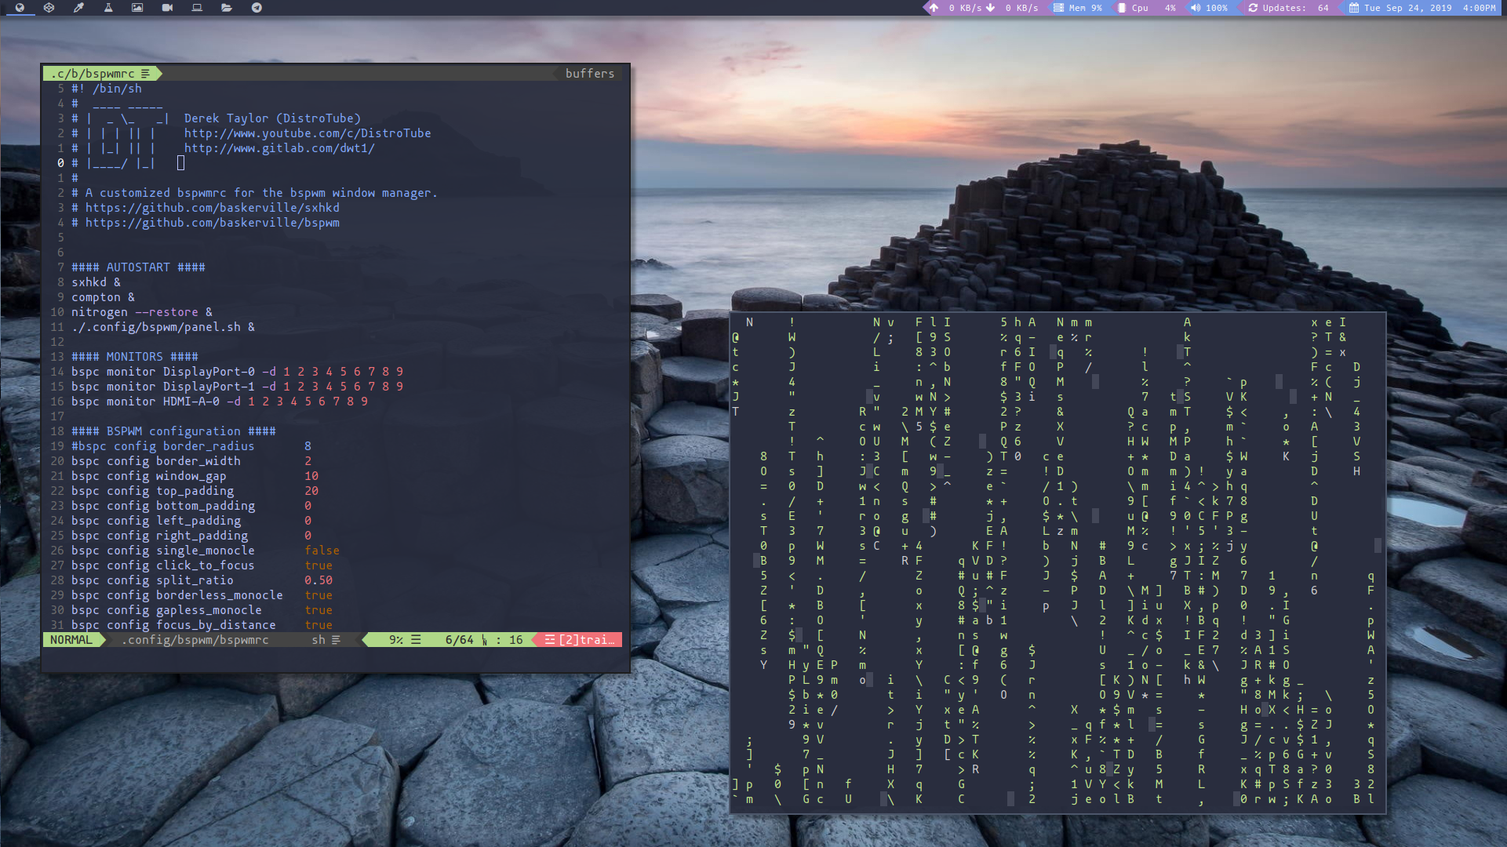Switch to the flask workspace
This screenshot has height=847, width=1507.
click(x=108, y=8)
